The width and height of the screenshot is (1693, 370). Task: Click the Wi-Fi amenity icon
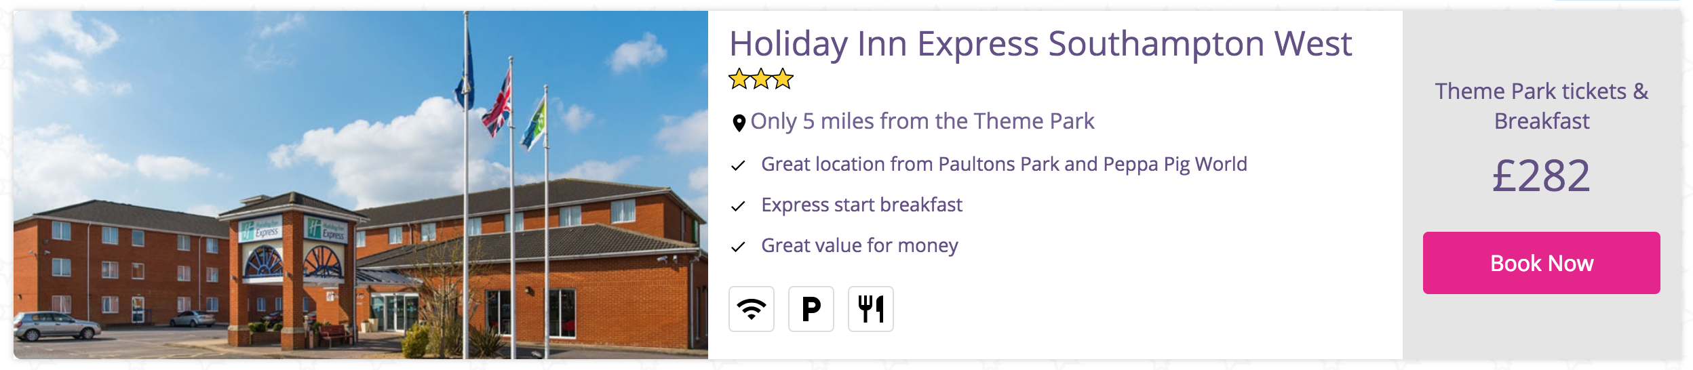[751, 309]
